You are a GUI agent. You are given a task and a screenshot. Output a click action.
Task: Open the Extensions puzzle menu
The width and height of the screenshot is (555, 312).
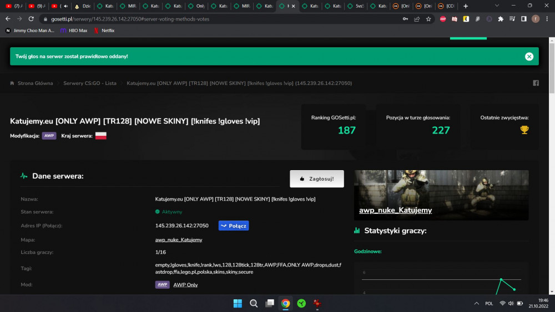click(501, 19)
